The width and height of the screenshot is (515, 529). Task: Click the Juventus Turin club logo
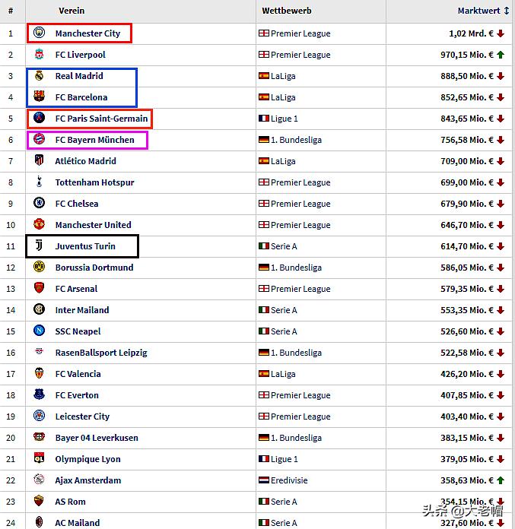(x=40, y=246)
